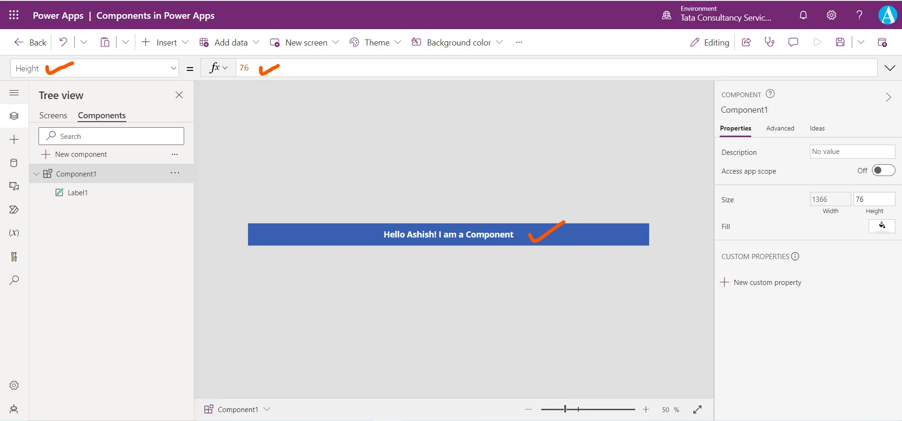Click the zoom out minus button
Screen dimensions: 902x421
529,409
